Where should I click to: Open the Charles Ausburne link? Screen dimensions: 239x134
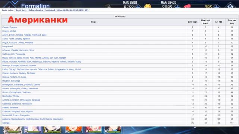pos(10,73)
